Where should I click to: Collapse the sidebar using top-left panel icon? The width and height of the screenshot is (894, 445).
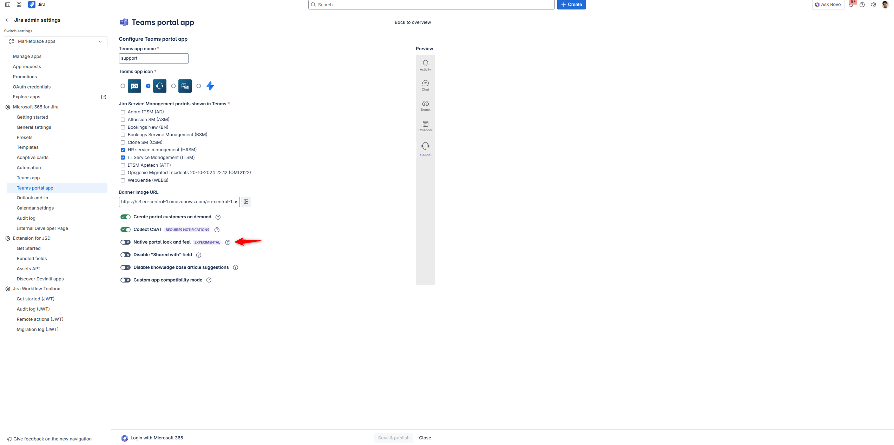8,5
